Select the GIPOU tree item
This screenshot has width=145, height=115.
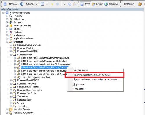click(21, 103)
